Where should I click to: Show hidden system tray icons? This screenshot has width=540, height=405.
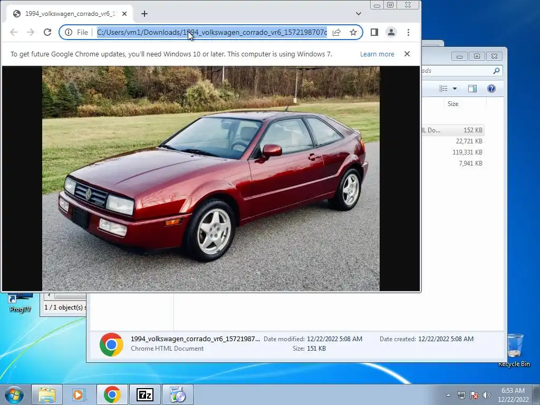[448, 395]
